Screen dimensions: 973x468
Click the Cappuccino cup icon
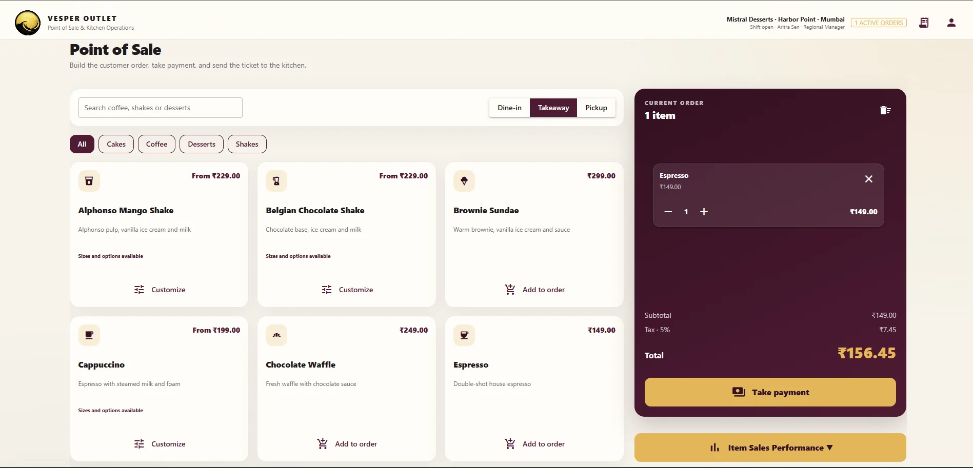pos(89,335)
